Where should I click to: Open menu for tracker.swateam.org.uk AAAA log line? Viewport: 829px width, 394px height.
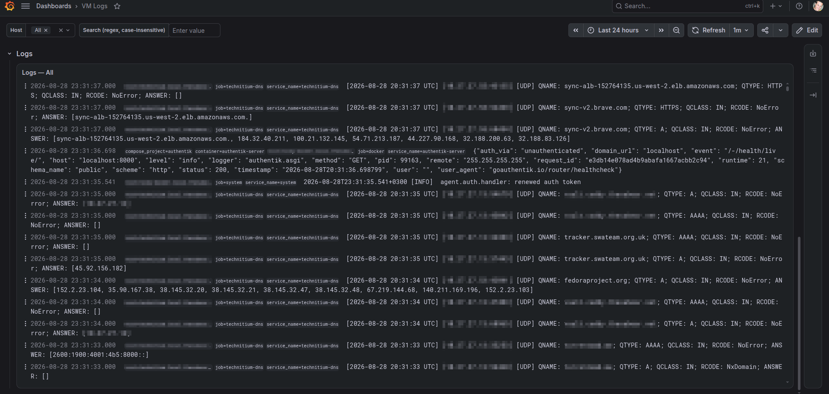pyautogui.click(x=26, y=237)
